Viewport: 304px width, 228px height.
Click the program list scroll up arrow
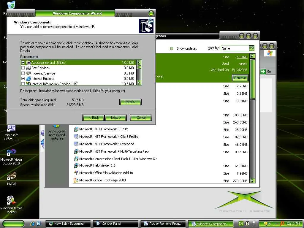coord(252,56)
